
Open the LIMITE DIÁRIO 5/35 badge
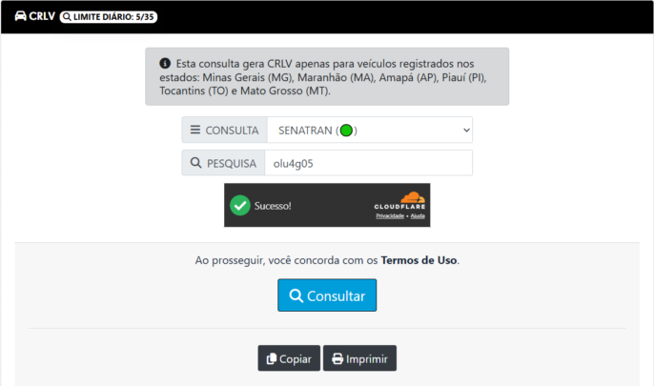pos(109,17)
